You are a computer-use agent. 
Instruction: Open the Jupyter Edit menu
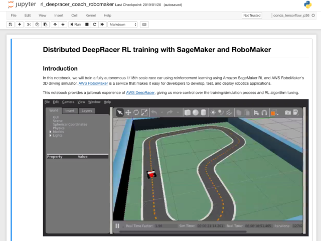click(x=28, y=16)
